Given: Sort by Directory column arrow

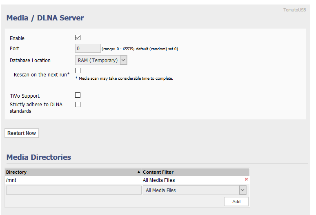Looking at the screenshot, I should tap(139, 172).
